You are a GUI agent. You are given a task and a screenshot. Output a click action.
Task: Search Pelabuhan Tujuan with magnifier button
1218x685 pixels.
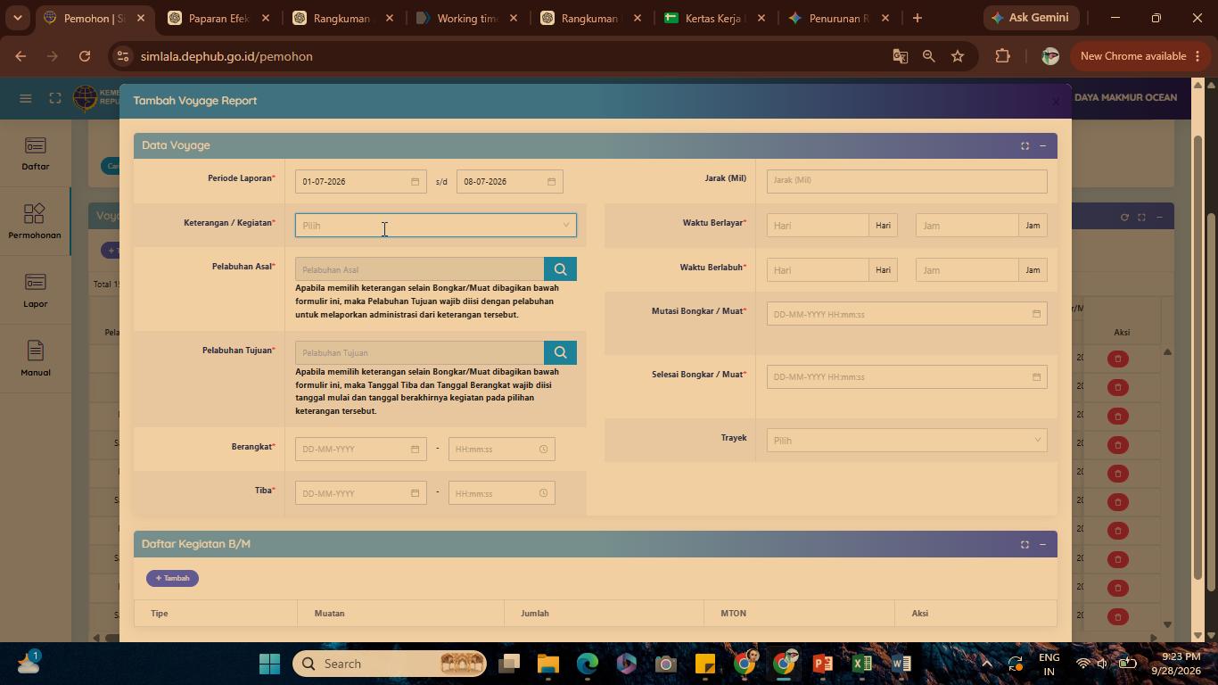click(x=560, y=352)
